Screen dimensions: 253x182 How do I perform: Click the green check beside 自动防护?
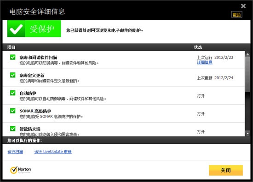pyautogui.click(x=12, y=93)
